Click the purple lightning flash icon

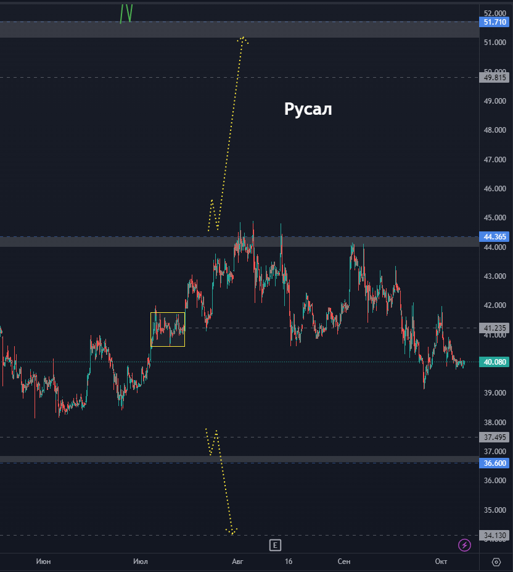coord(464,545)
